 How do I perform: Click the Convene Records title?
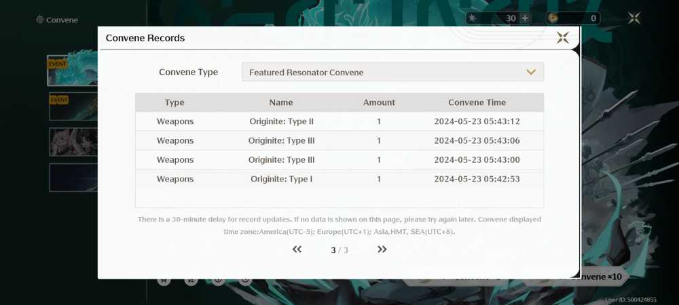[x=145, y=38]
